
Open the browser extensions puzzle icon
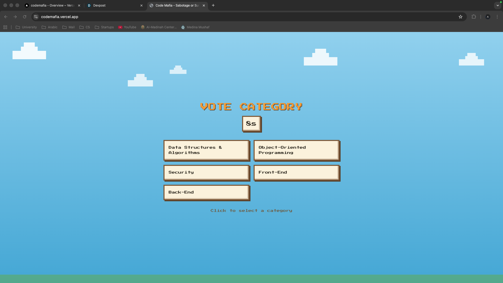pos(474,17)
